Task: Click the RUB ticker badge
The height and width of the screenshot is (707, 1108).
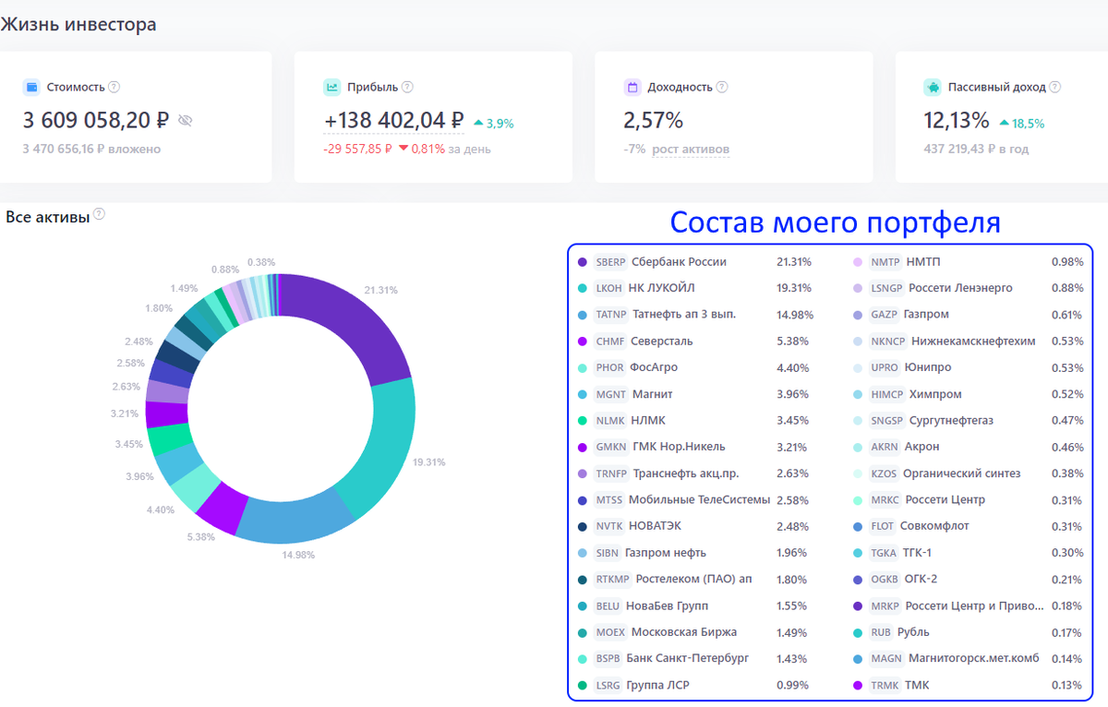Action: (x=881, y=632)
